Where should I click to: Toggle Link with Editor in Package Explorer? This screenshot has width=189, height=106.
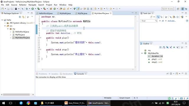pyautogui.click(x=23, y=17)
